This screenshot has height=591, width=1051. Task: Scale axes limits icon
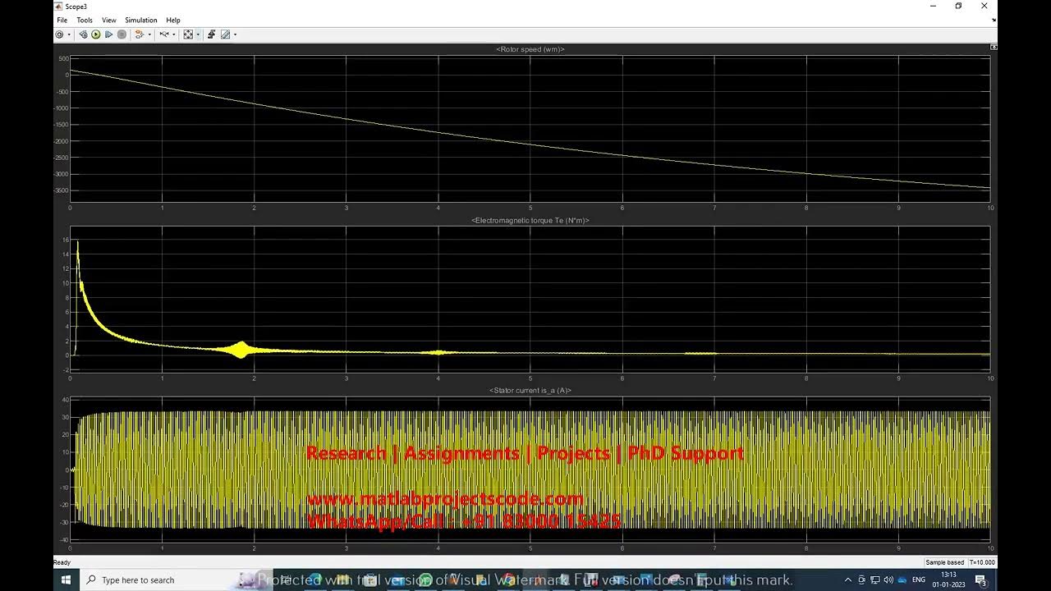188,34
